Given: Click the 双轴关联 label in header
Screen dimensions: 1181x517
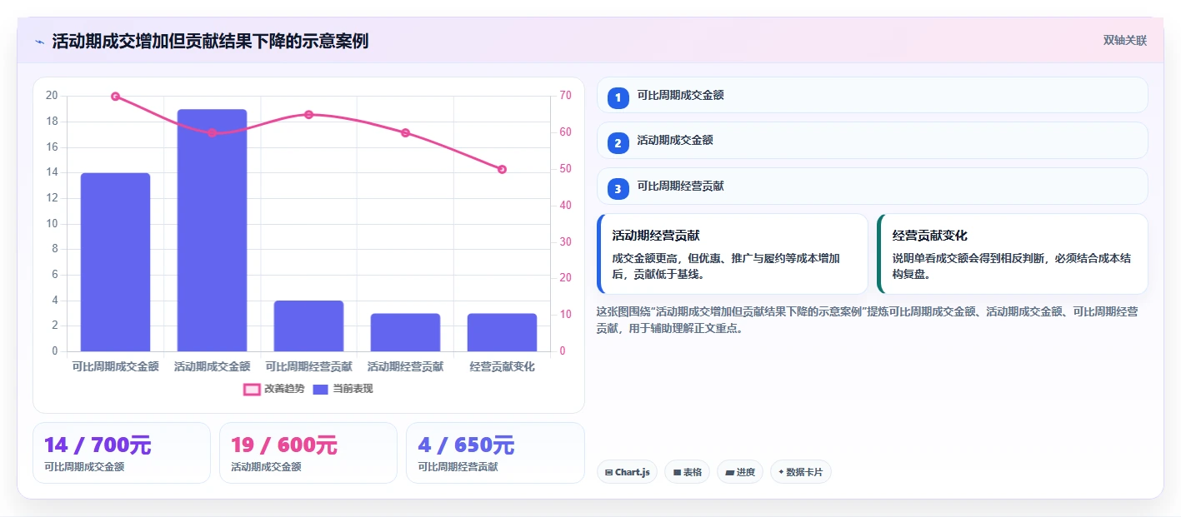Looking at the screenshot, I should click(1125, 41).
